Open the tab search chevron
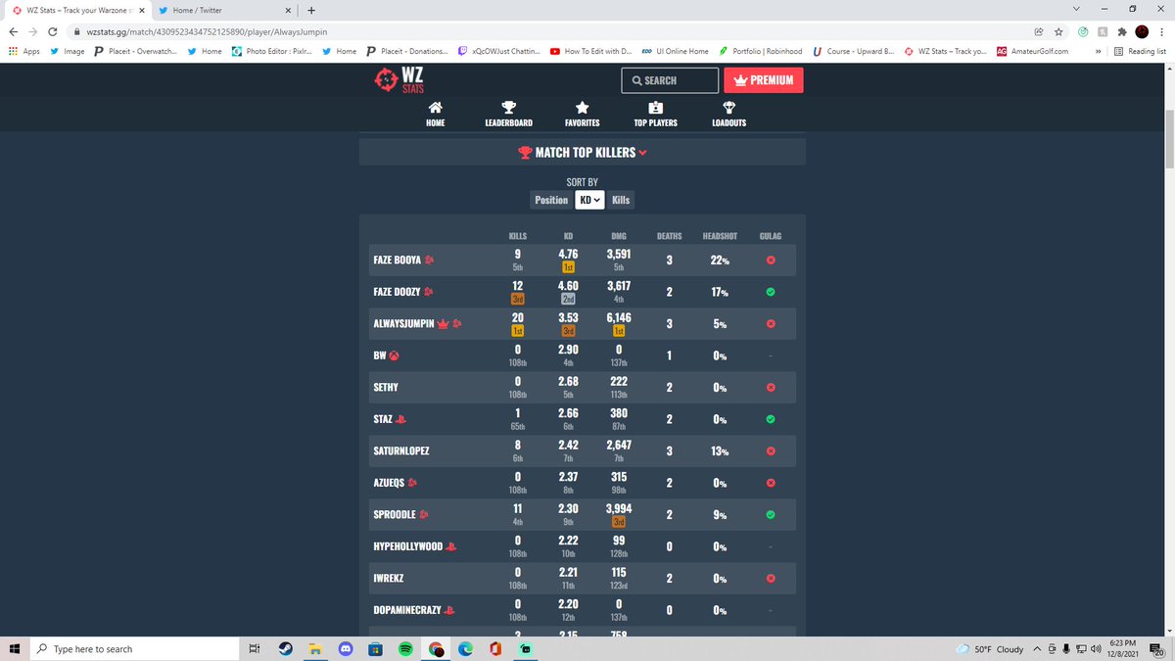 pos(1078,9)
